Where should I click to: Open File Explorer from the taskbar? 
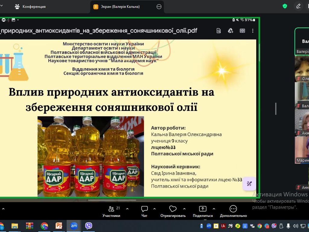[14, 226]
